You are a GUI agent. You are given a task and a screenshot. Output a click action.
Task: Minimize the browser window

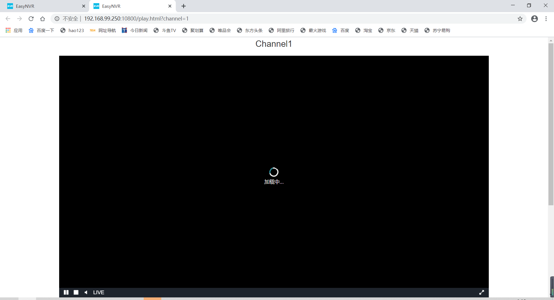[513, 5]
